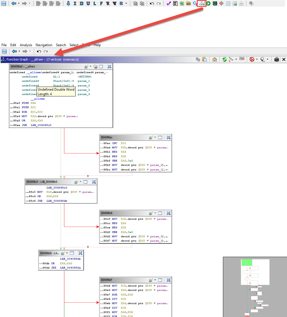Open the memory chip icon in toolbar
This screenshot has height=317, width=287.
tap(215, 3)
